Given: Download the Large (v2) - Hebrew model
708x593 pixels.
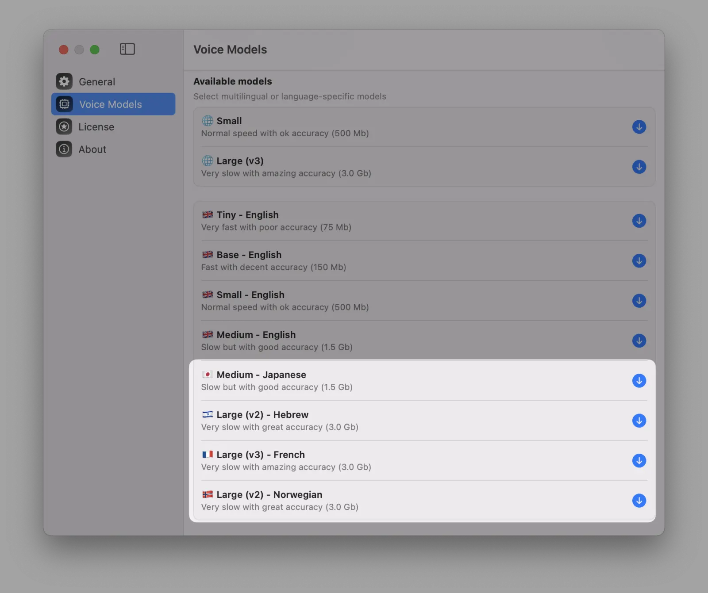Looking at the screenshot, I should click(639, 421).
